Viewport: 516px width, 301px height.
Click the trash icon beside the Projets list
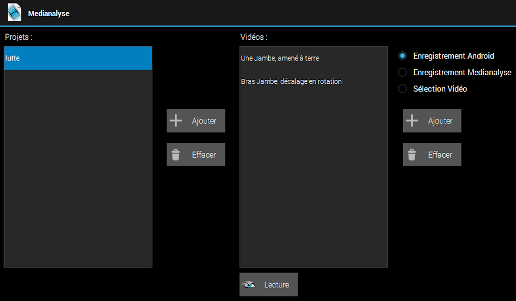176,155
